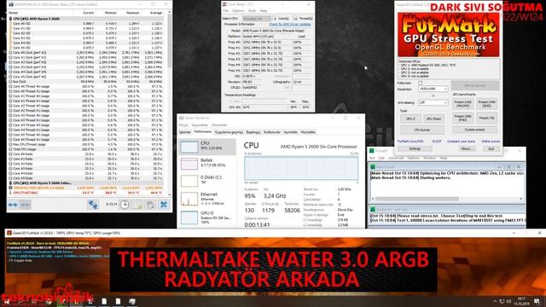Select Bellek in Task Manager sidebar
546x307 pixels.
tap(207, 163)
